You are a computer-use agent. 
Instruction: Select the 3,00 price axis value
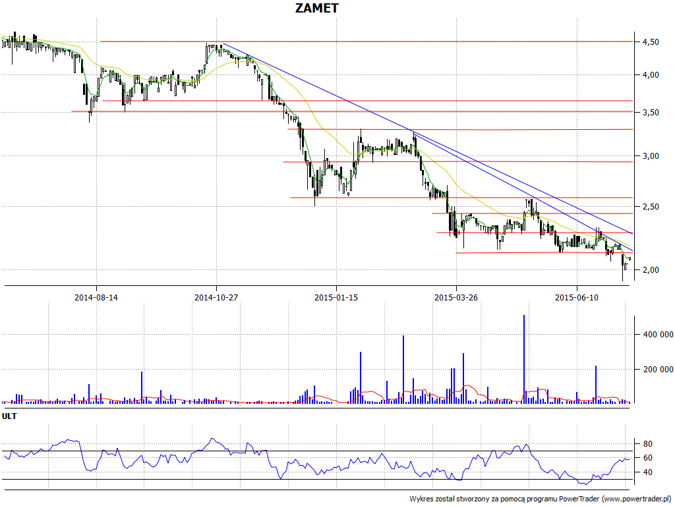650,155
